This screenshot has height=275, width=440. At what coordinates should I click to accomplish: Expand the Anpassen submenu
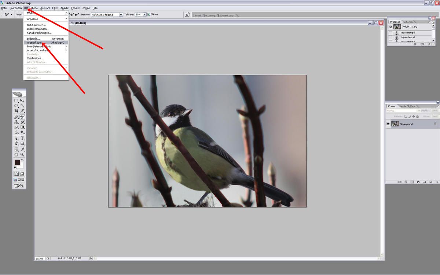46,19
